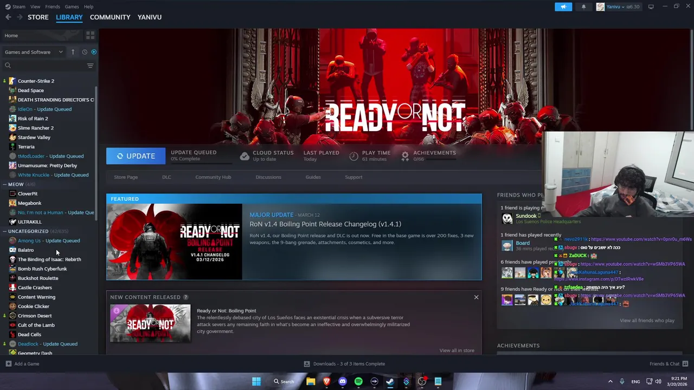Click the library search field
The height and width of the screenshot is (390, 694).
point(44,66)
